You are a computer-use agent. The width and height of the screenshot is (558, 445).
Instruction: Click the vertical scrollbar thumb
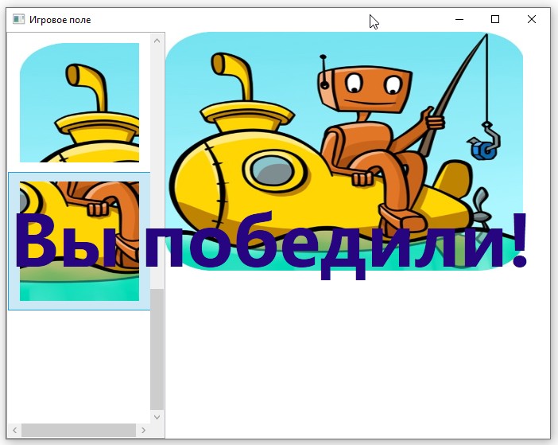point(157,349)
